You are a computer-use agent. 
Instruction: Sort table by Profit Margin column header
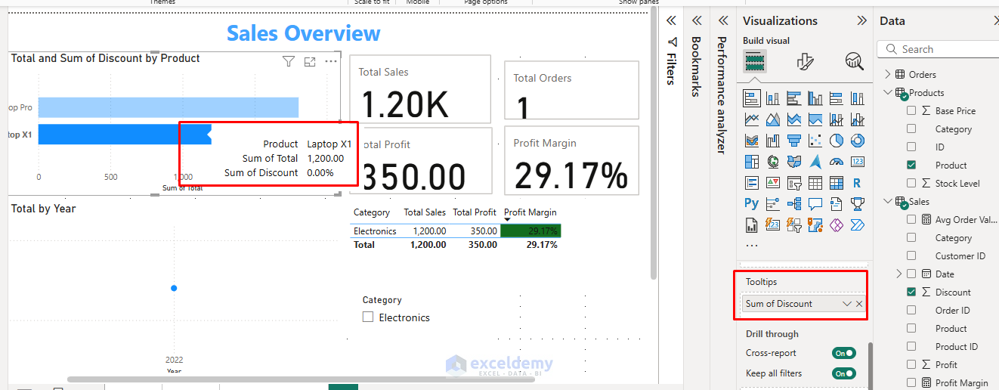pos(530,212)
